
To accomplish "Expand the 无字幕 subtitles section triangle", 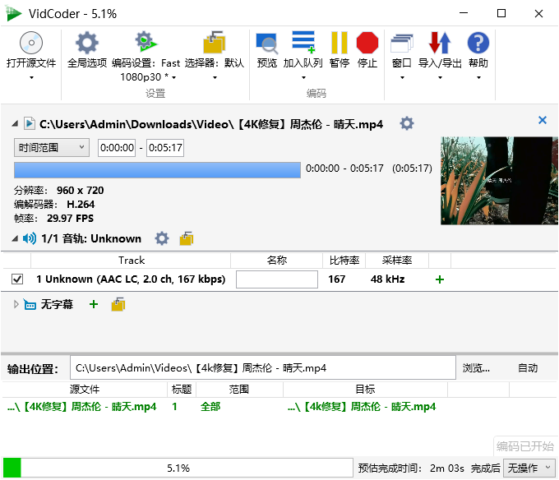I will point(16,304).
